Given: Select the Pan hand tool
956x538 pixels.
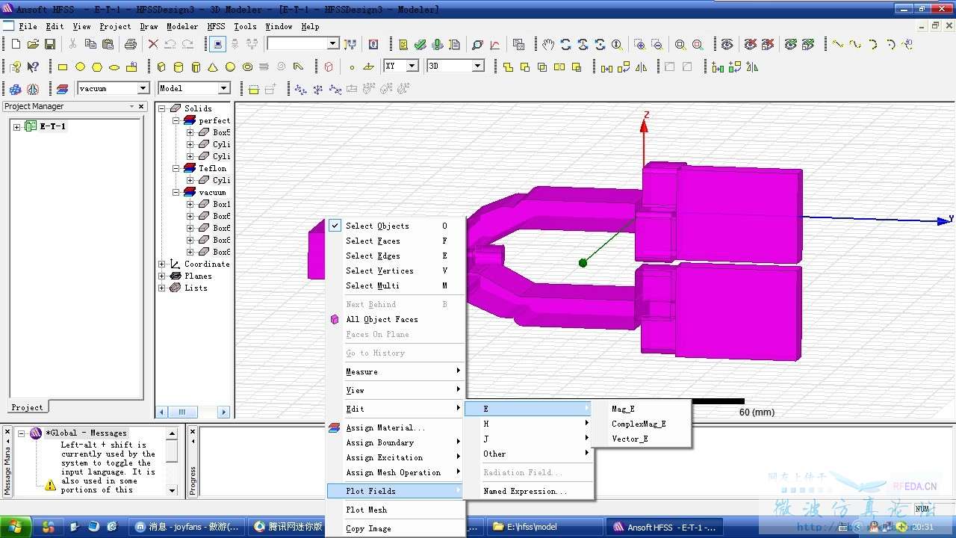Looking at the screenshot, I should (x=548, y=44).
